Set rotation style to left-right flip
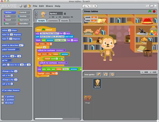Viewport: 159px width, 122px height. (x=36, y=15)
